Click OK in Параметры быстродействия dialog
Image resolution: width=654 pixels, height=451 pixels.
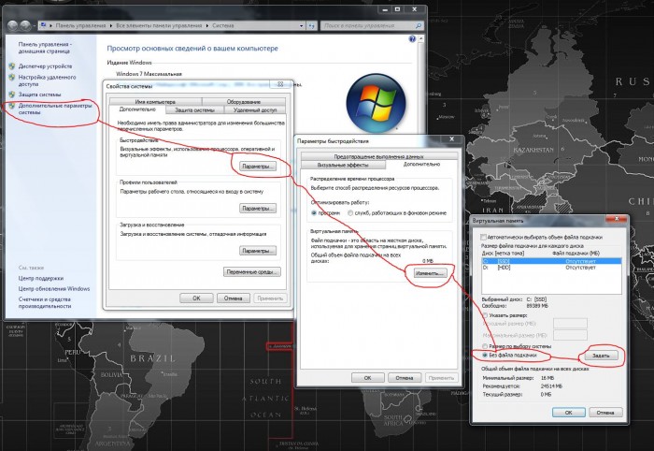point(367,377)
